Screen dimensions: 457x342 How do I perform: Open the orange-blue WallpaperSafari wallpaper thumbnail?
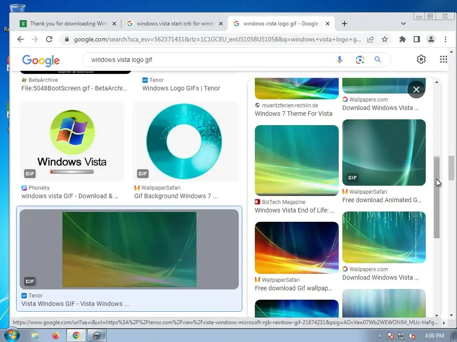297,248
